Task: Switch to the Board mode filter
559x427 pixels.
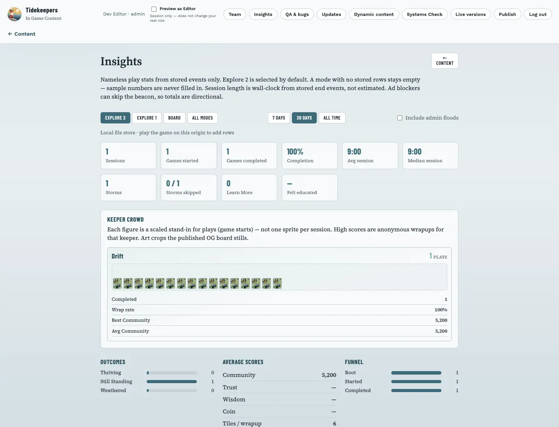Action: pos(174,118)
